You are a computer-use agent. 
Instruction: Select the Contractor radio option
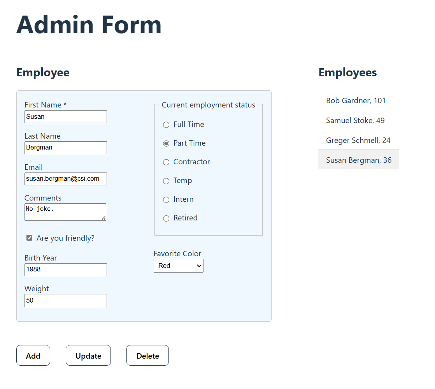166,162
